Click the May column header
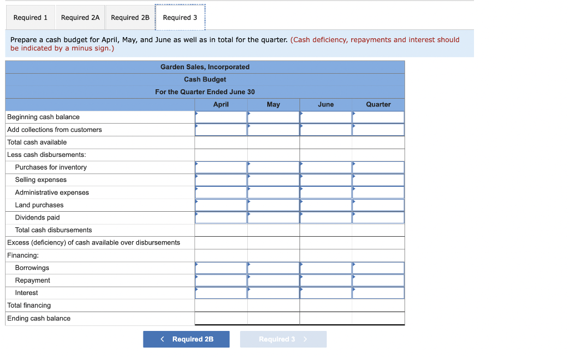Screen dimensions: 569x357 pos(273,104)
